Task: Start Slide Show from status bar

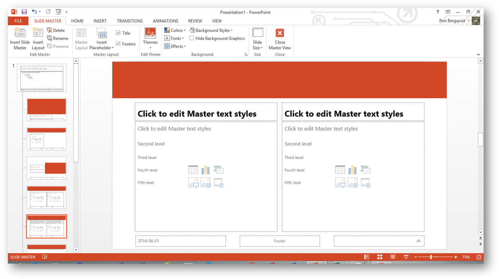Action: [406, 257]
